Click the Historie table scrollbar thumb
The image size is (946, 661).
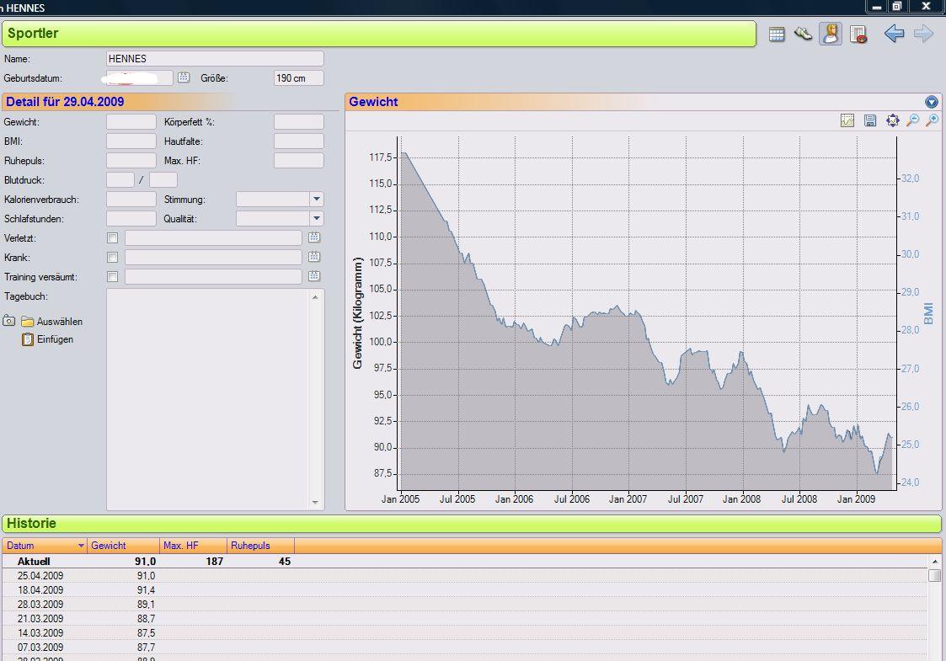click(934, 575)
